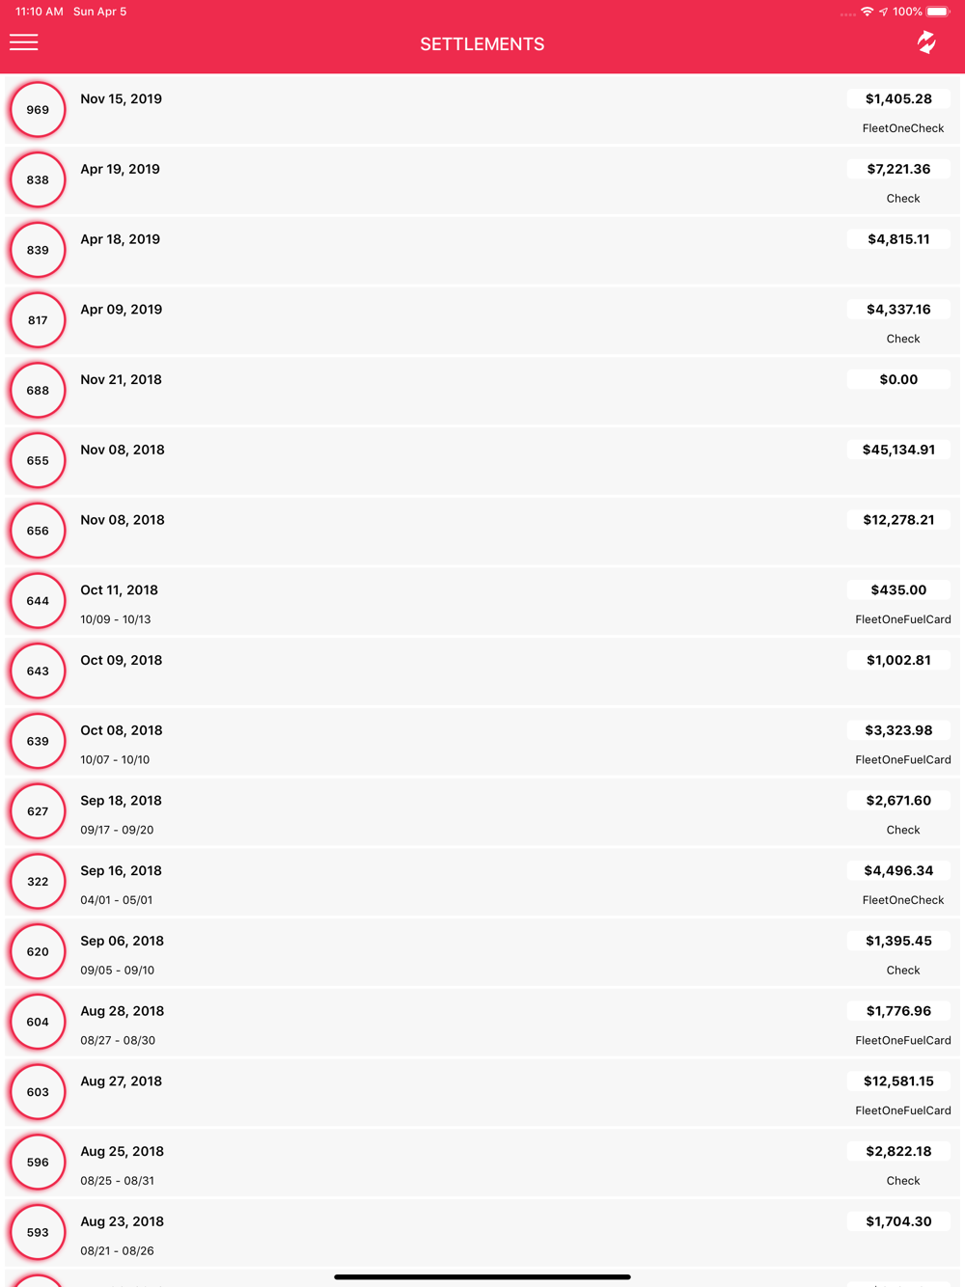965x1287 pixels.
Task: Tap the circle numbered 593
Action: coord(38,1232)
